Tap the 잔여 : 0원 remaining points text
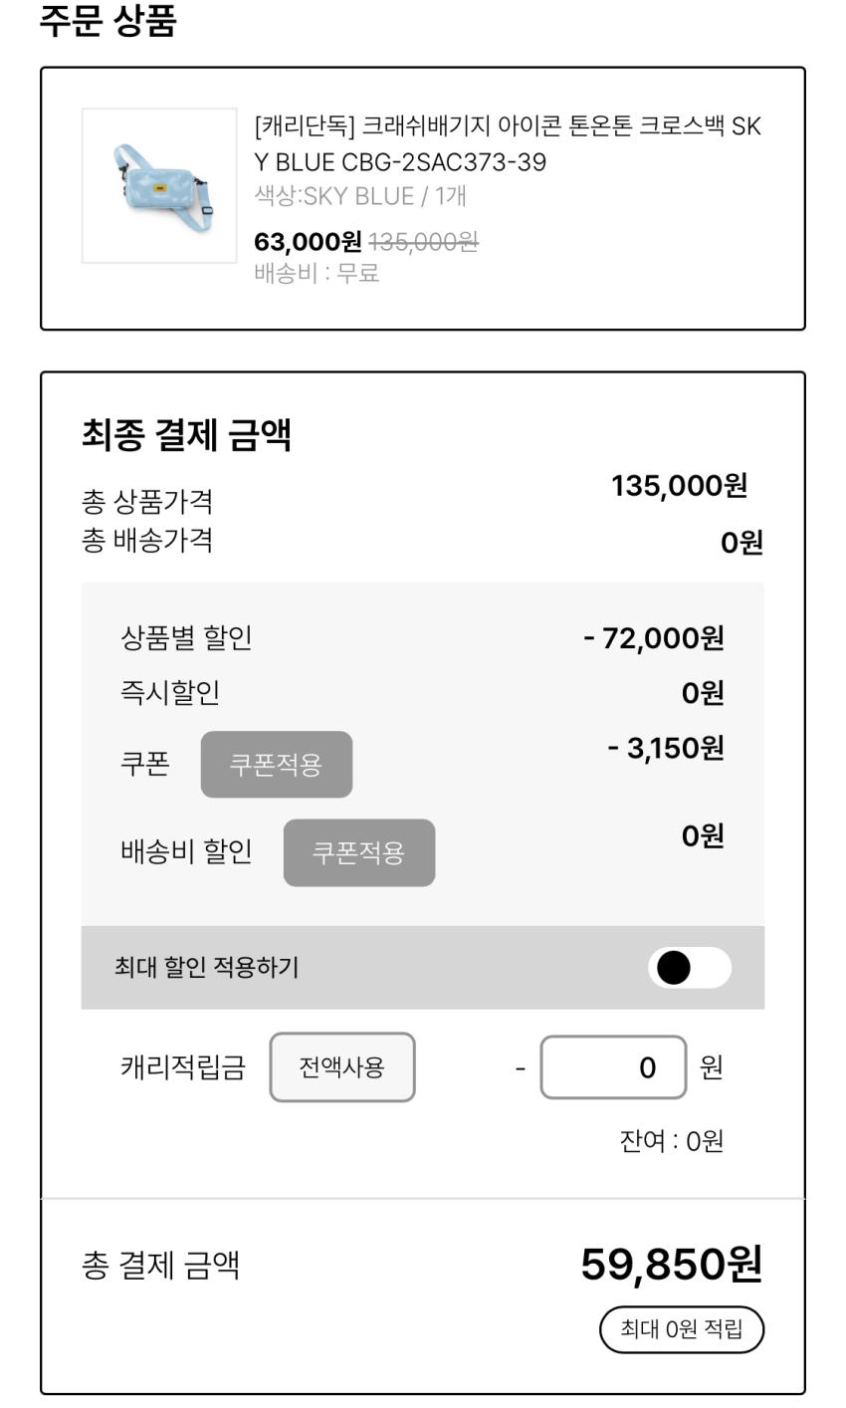Viewport: 846px width, 1408px height. click(672, 1141)
